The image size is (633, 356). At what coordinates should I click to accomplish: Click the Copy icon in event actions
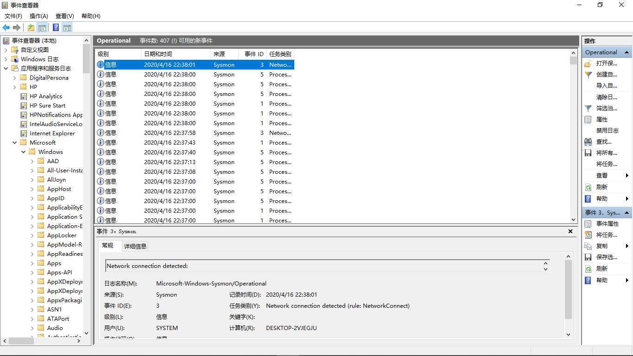[588, 246]
